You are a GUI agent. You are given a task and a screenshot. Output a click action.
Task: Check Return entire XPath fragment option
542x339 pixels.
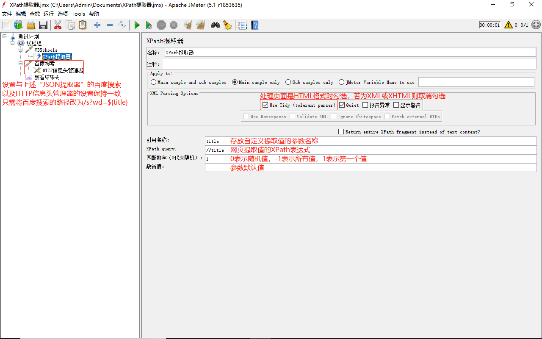(341, 132)
